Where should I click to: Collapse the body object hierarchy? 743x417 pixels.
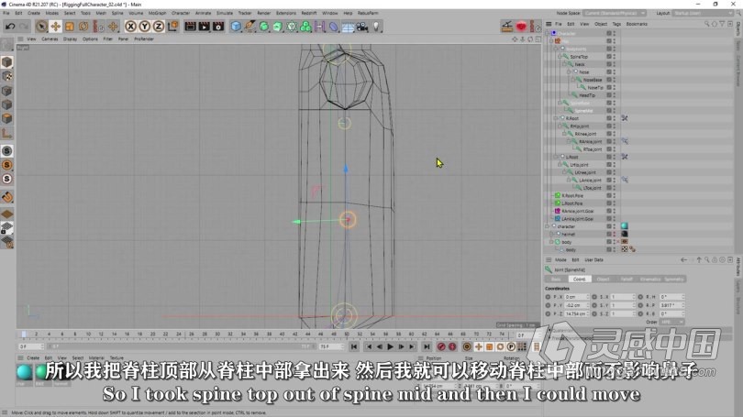551,242
